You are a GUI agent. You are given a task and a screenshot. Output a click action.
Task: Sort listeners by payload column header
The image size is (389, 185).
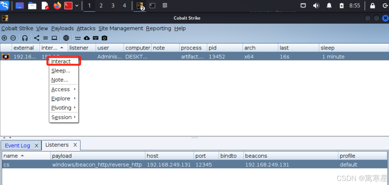pos(98,156)
